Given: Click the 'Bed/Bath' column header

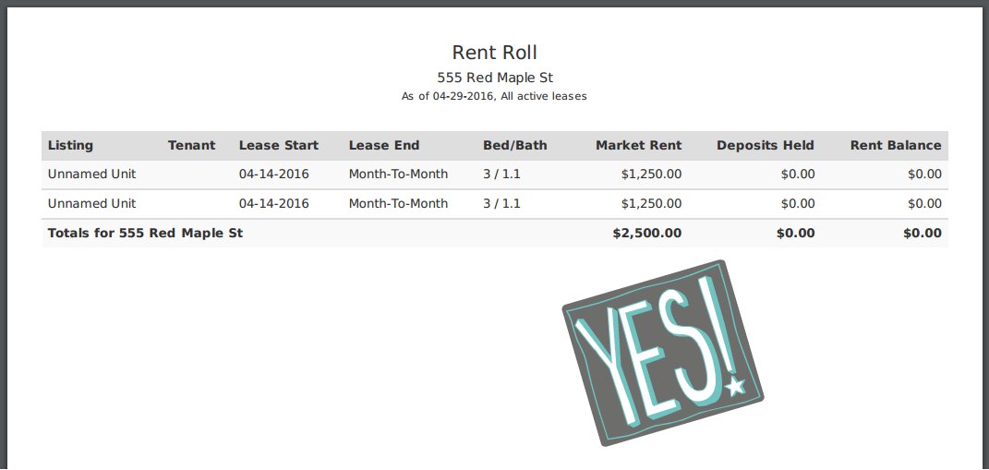Looking at the screenshot, I should tap(515, 145).
